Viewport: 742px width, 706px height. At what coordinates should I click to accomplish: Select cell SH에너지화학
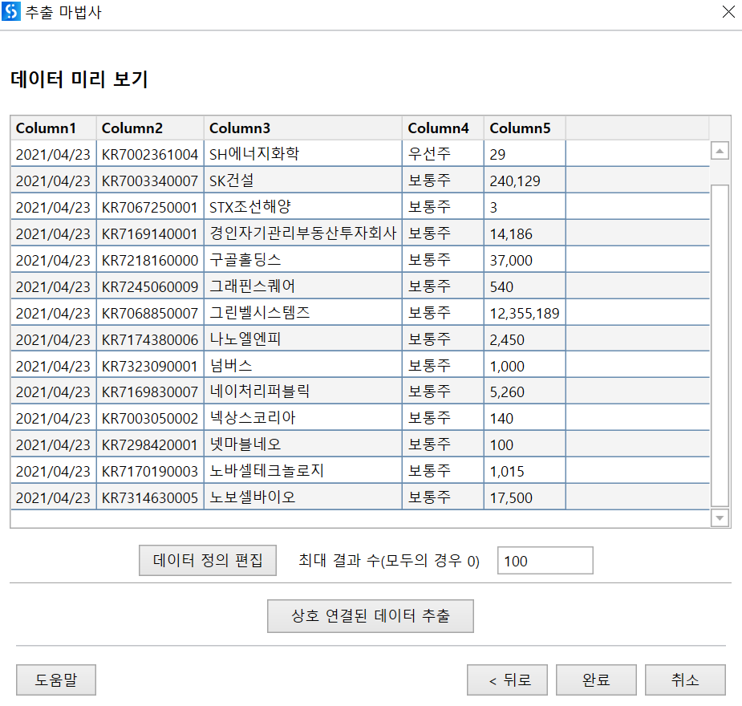(x=303, y=154)
